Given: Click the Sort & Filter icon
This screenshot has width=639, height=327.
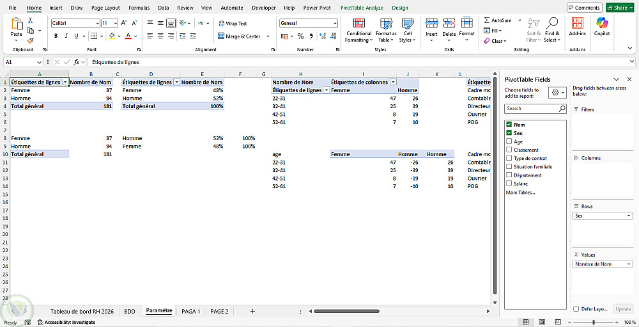Looking at the screenshot, I should (x=534, y=23).
